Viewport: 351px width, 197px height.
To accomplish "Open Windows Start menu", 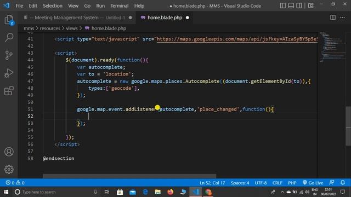I will [x=6, y=192].
